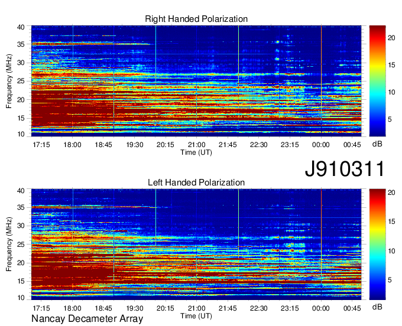Click 22:30 time tick on Right Handed plot
This screenshot has width=402, height=326.
[259, 145]
